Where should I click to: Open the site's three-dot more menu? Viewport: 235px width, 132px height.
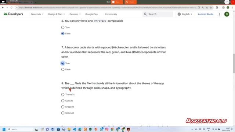[220, 14]
